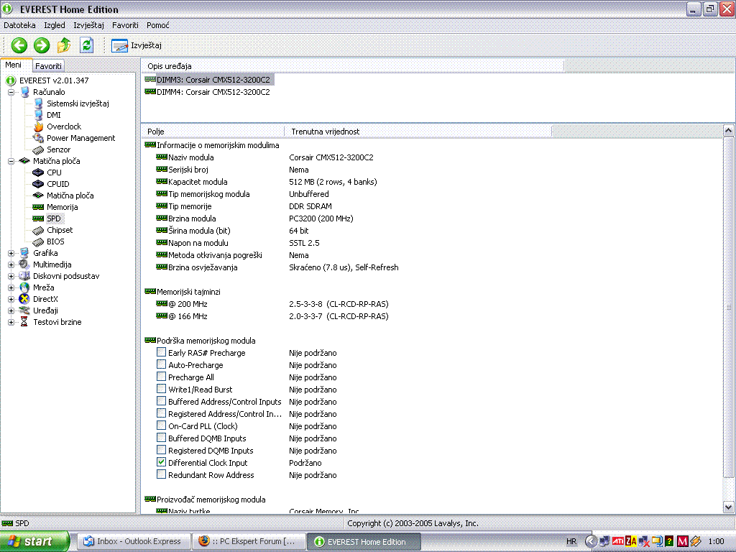This screenshot has height=552, width=736.
Task: Open the Senzor page in tree
Action: (58, 149)
